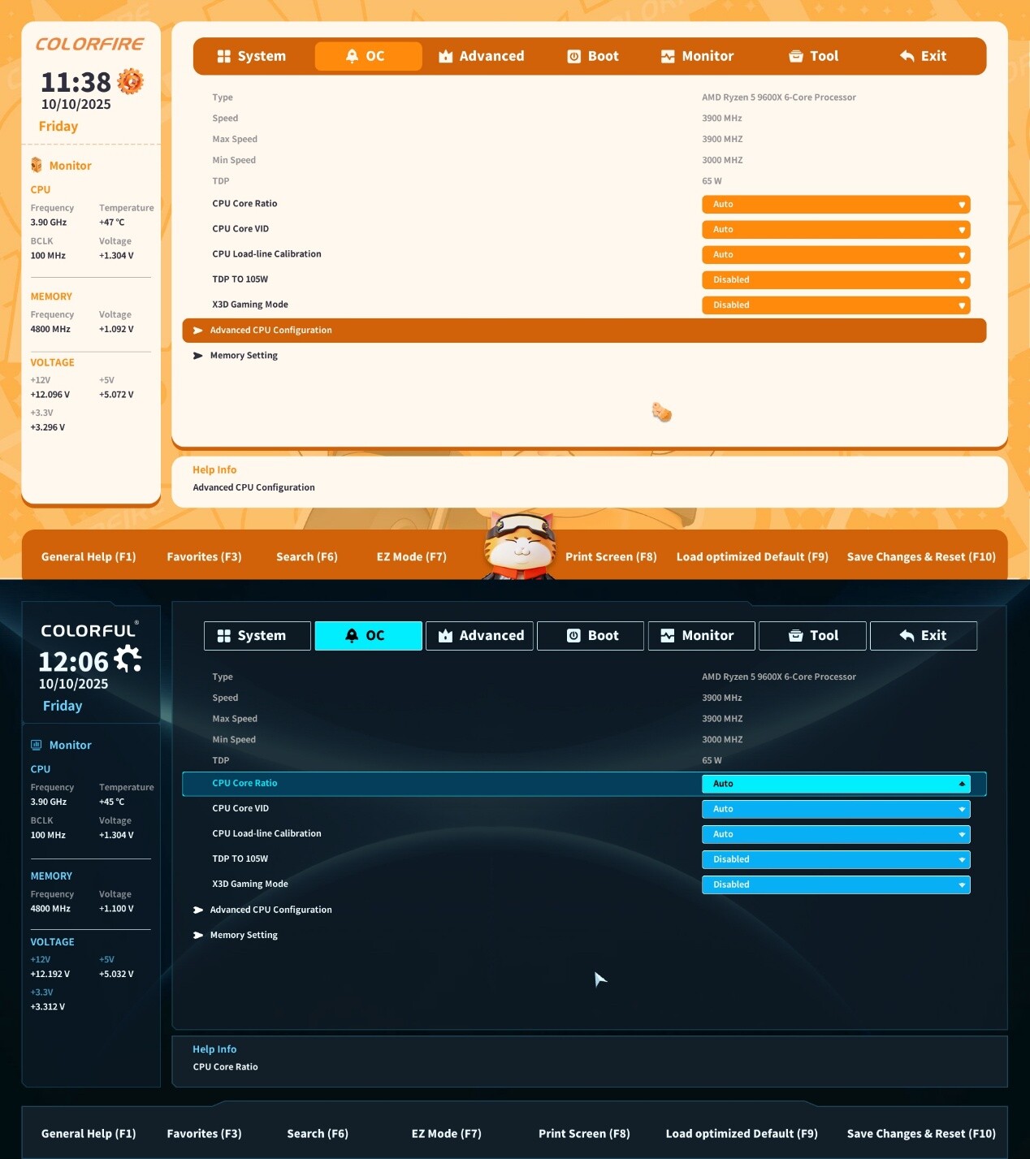Click +12V reading +12.096 V
This screenshot has width=1030, height=1159.
(x=50, y=395)
